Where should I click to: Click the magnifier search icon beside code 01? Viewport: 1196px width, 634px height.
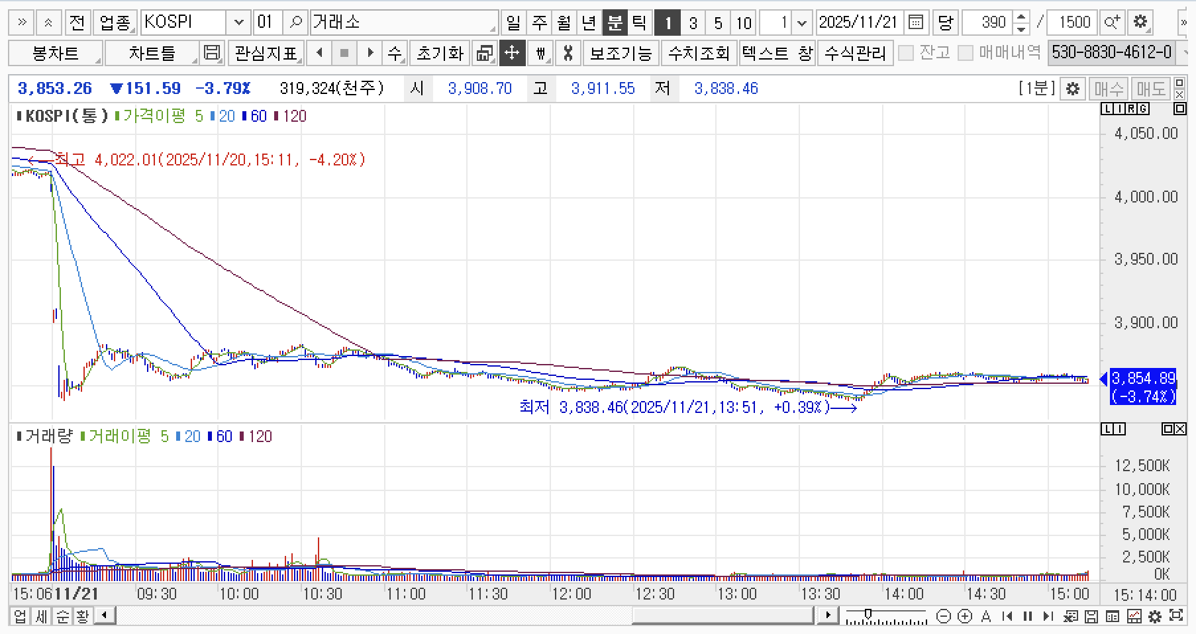pyautogui.click(x=296, y=23)
